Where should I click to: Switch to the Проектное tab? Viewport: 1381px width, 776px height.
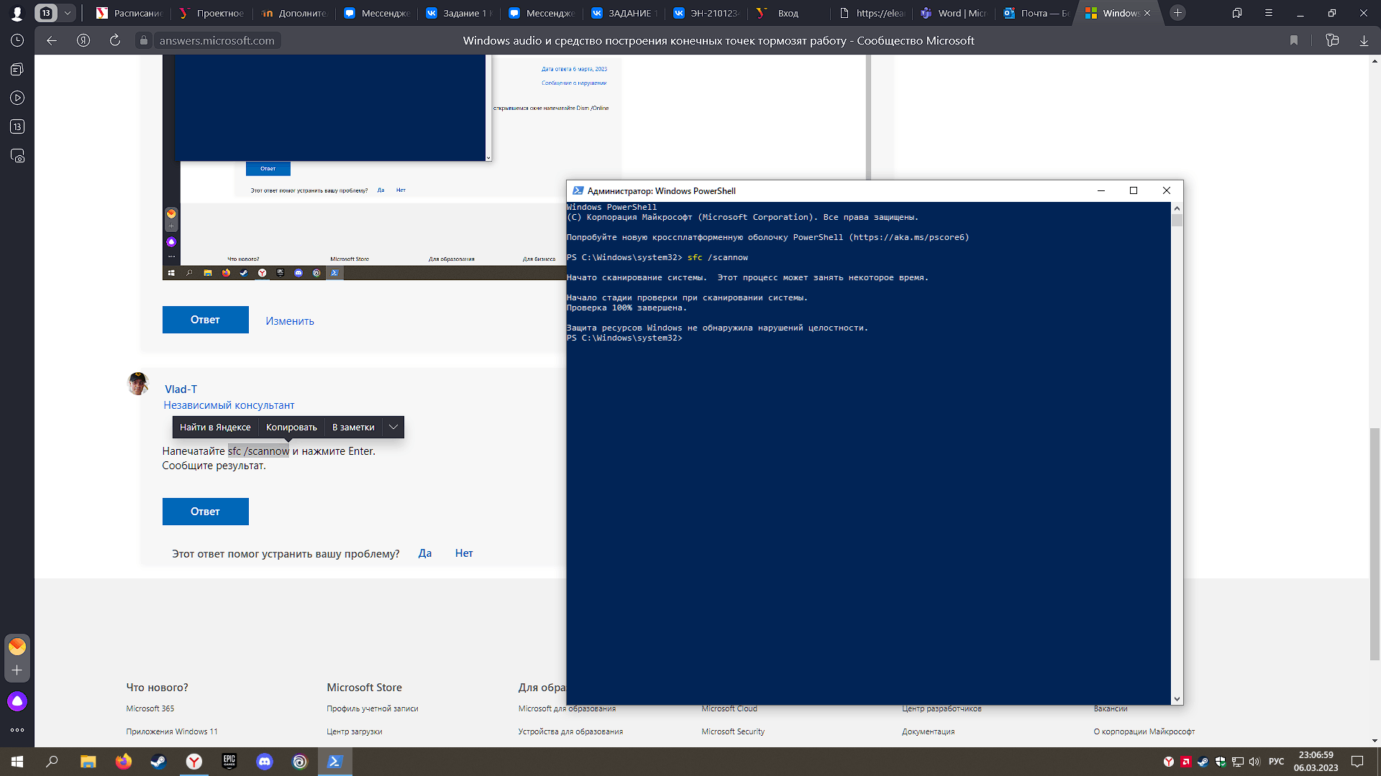[212, 13]
